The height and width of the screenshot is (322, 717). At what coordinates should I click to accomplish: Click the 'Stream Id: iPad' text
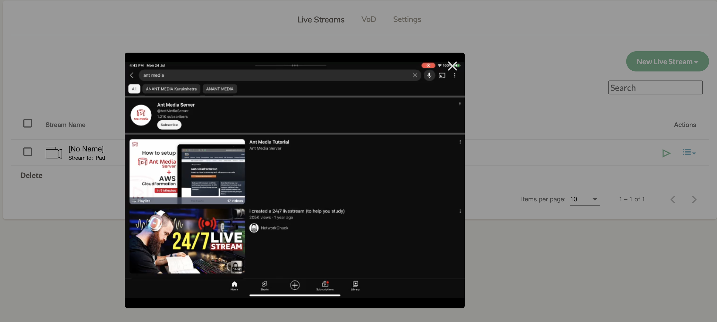point(87,158)
